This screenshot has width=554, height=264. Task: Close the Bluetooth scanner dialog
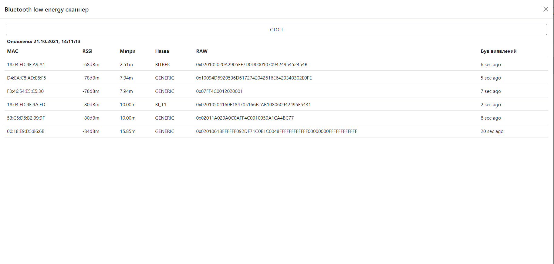(x=546, y=9)
